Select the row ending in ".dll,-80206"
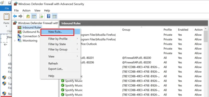The image size is (209, 97). coord(132,62)
